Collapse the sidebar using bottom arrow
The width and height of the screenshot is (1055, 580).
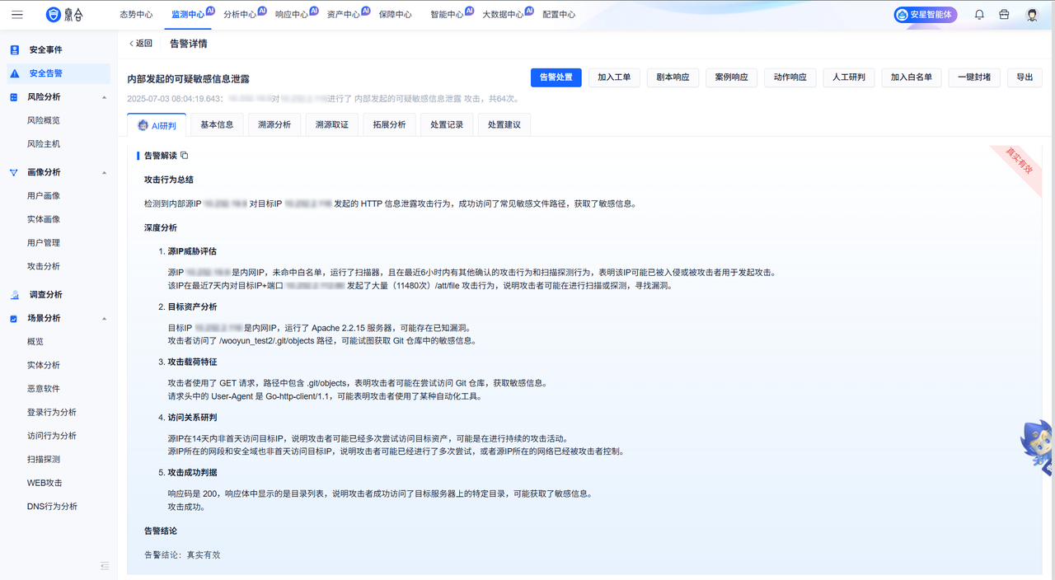click(x=104, y=566)
